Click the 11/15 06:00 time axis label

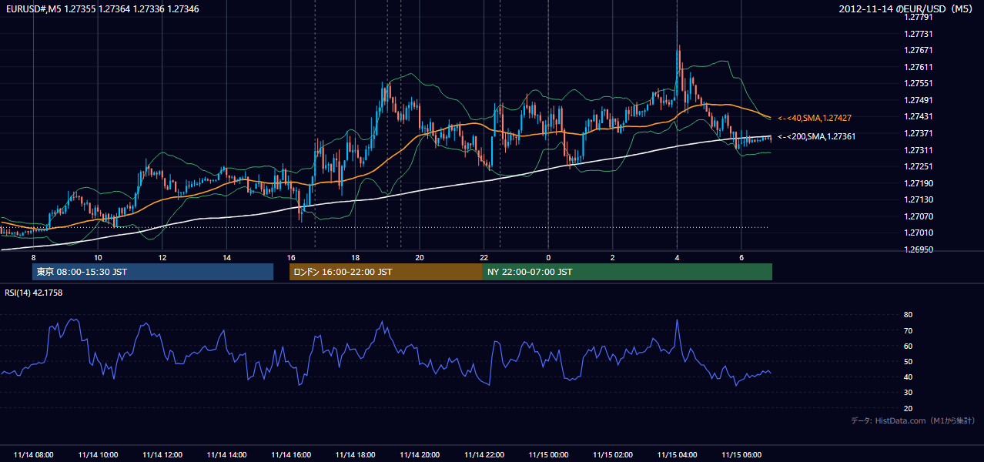[x=741, y=455]
